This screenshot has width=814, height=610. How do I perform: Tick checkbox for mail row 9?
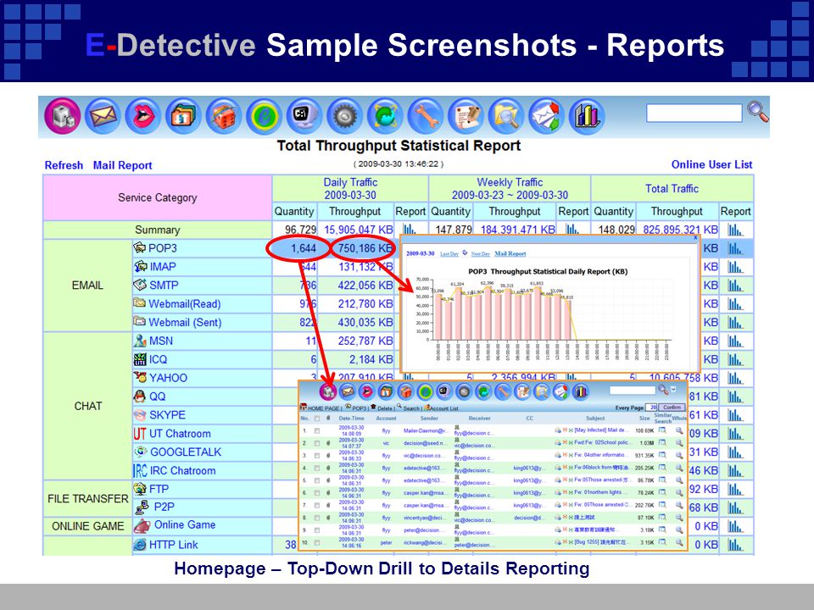pyautogui.click(x=317, y=530)
